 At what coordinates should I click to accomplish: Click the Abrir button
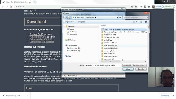pyautogui.click(x=128, y=69)
